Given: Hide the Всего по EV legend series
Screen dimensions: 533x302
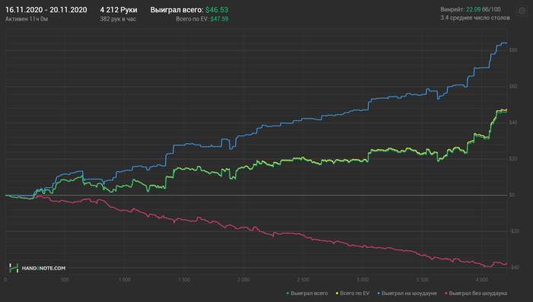Looking at the screenshot, I should point(353,293).
